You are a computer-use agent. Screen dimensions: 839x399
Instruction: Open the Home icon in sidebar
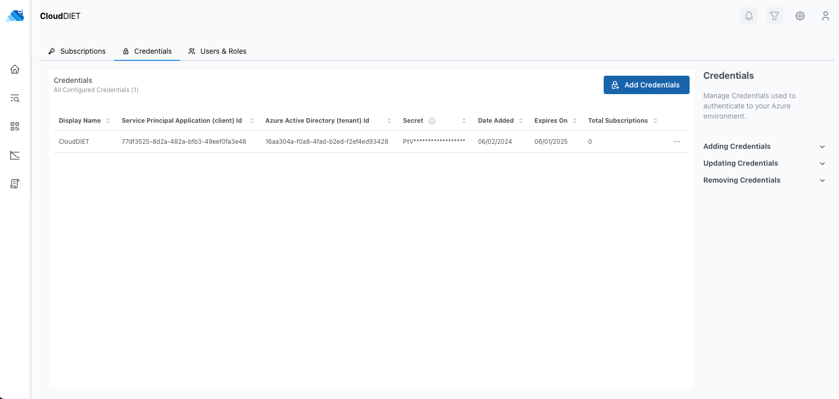(15, 69)
